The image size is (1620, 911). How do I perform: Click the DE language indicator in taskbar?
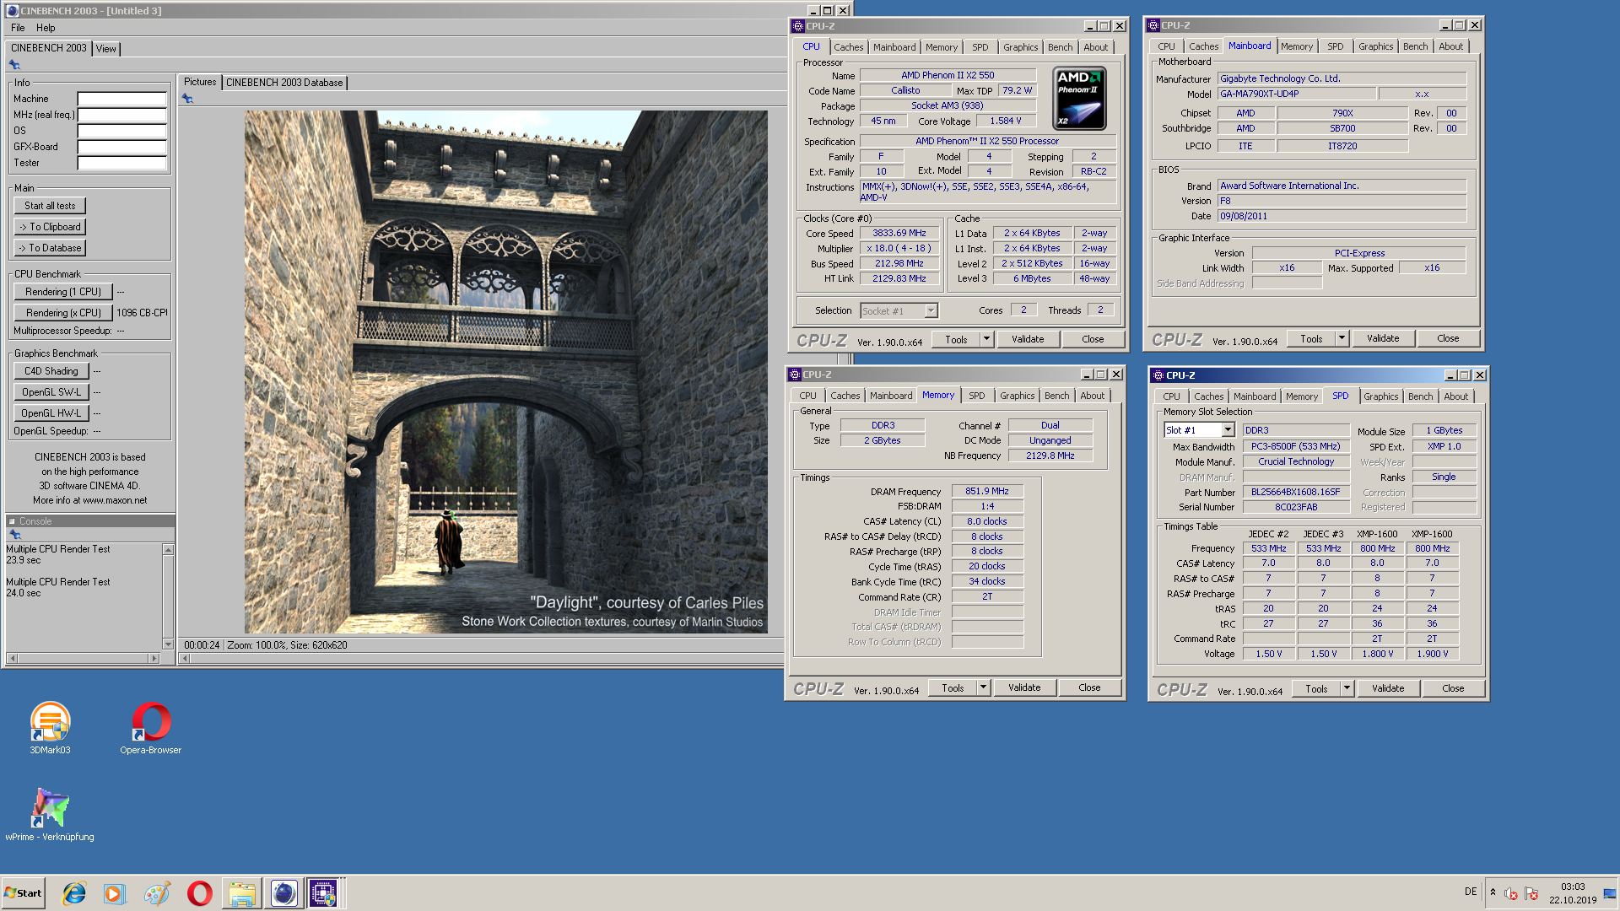click(1471, 892)
